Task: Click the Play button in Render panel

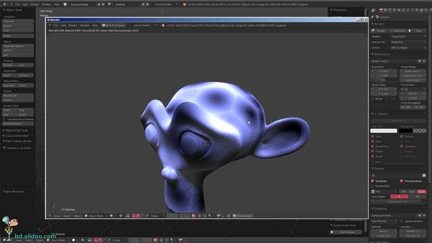Action: point(416,31)
